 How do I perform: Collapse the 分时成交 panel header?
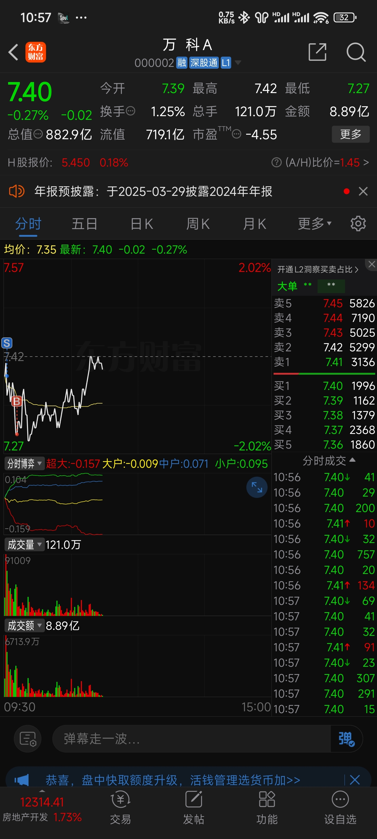329,461
